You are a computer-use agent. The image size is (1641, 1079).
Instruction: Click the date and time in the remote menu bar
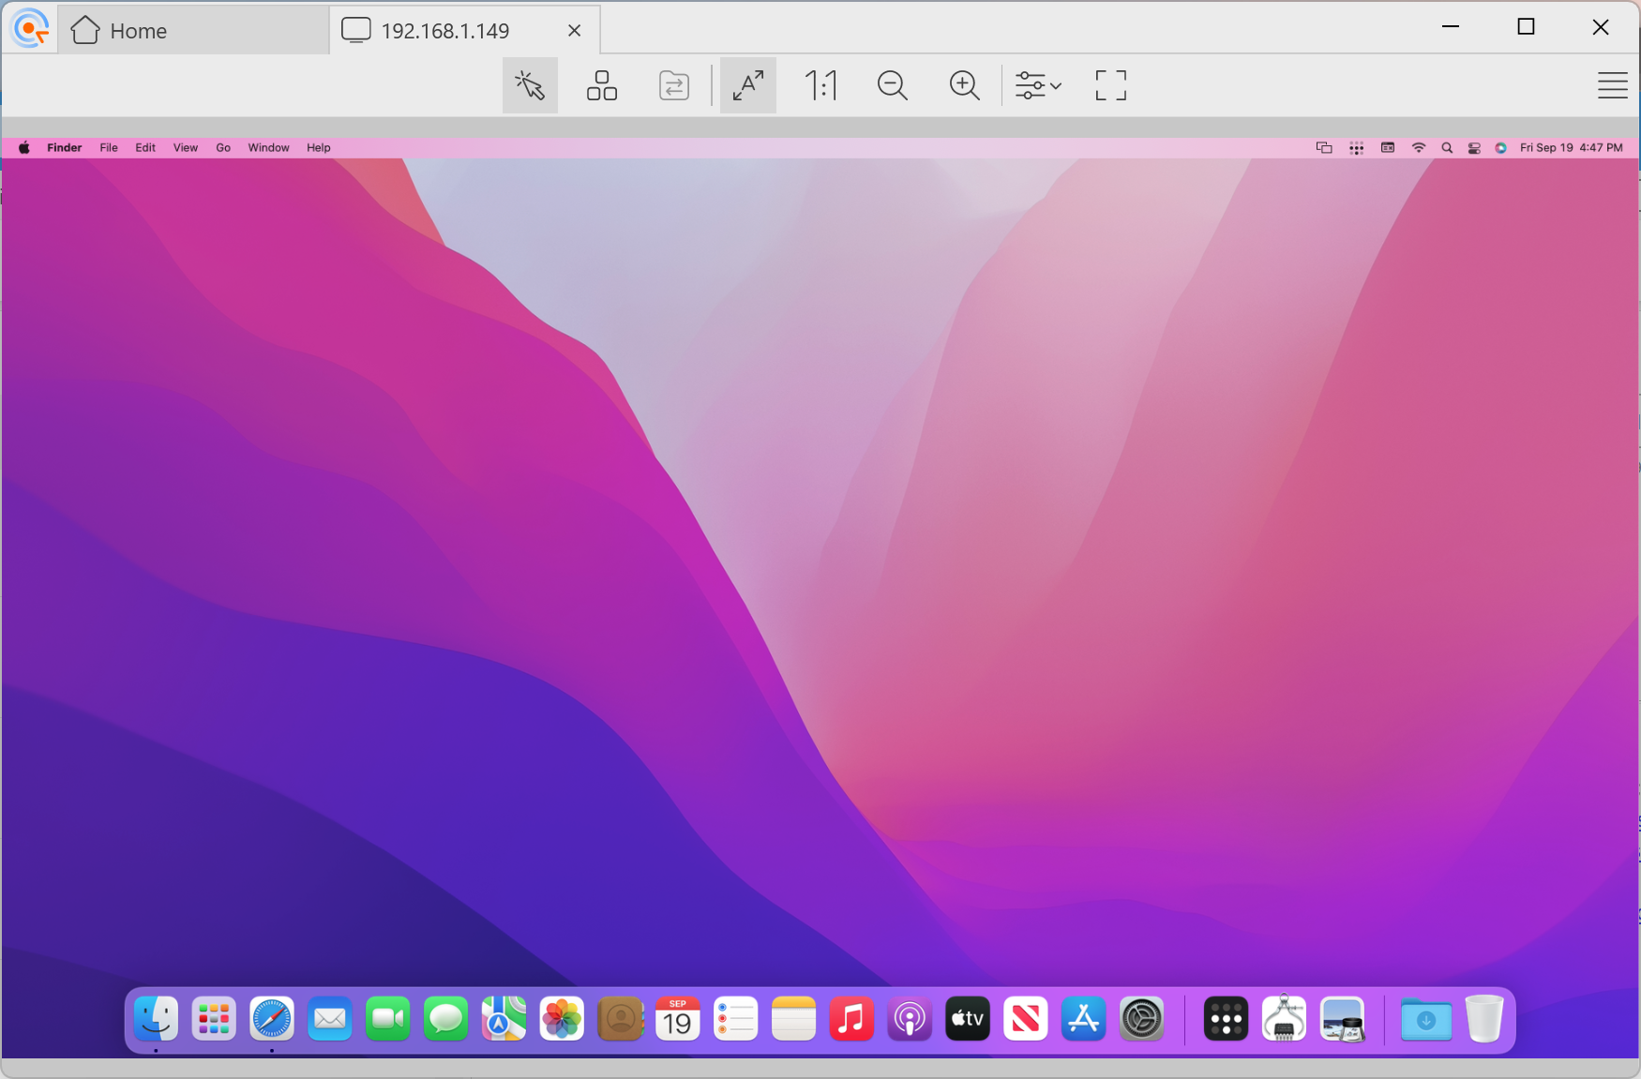pos(1571,147)
